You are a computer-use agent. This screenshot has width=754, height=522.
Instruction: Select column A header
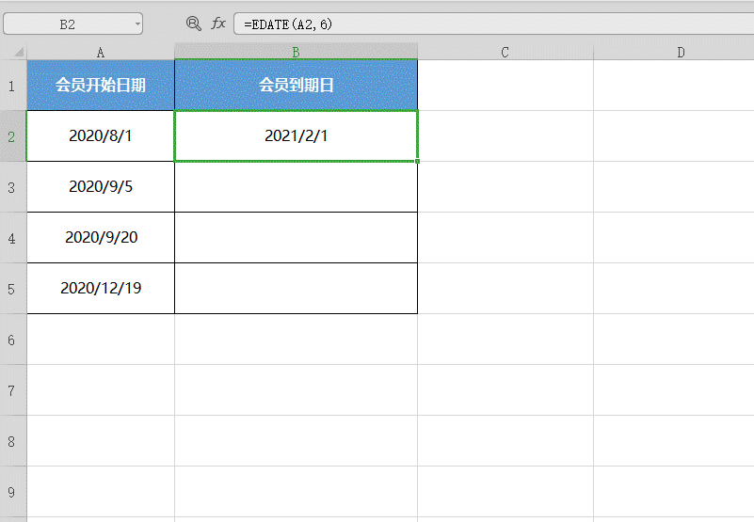(101, 52)
